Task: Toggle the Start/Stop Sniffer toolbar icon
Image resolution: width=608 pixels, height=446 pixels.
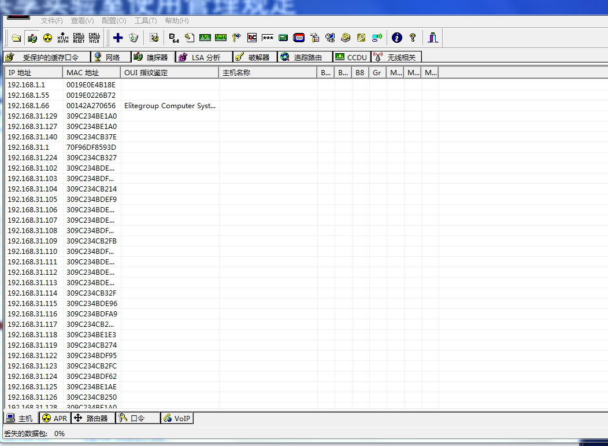Action: coord(32,38)
